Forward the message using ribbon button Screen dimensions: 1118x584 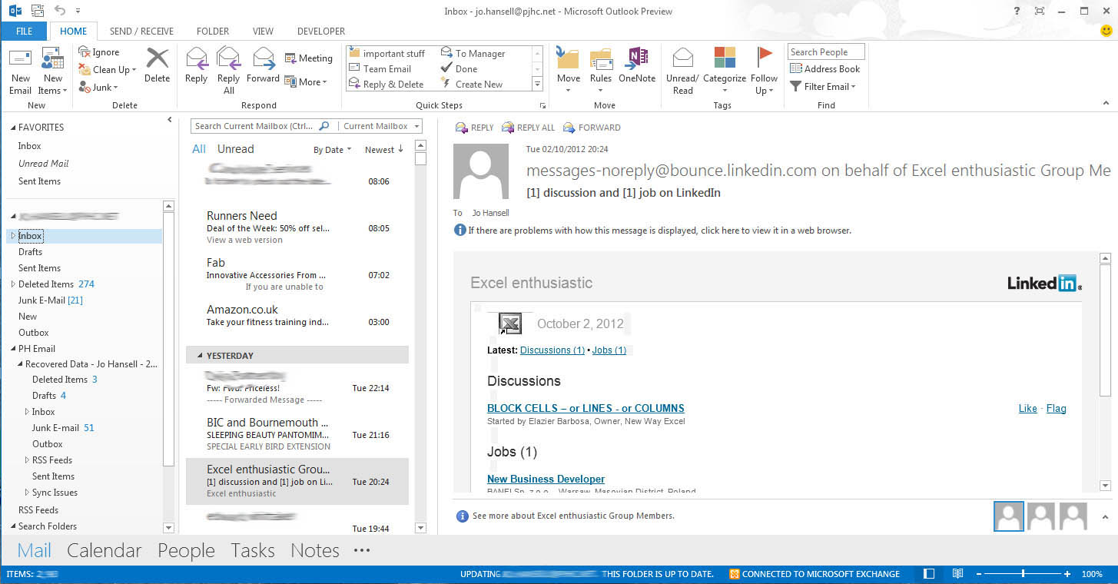pyautogui.click(x=264, y=65)
